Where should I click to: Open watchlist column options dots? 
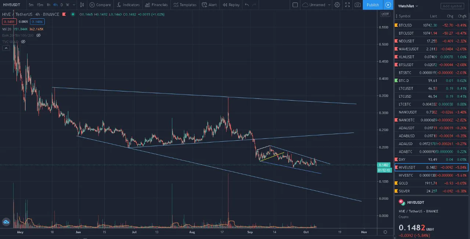pyautogui.click(x=396, y=16)
